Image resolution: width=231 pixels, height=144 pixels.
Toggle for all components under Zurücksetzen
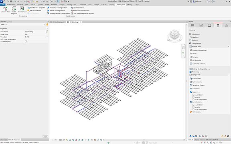click(x=193, y=110)
